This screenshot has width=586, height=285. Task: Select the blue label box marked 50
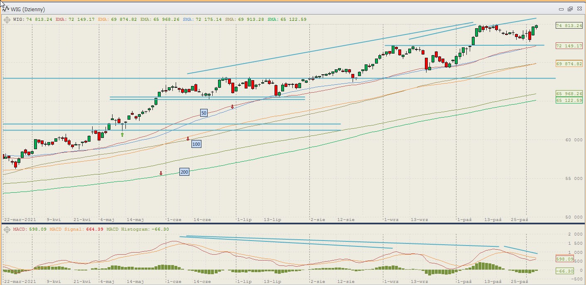(204, 113)
